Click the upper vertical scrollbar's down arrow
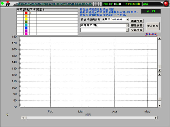The image size is (170, 127). click(160, 70)
